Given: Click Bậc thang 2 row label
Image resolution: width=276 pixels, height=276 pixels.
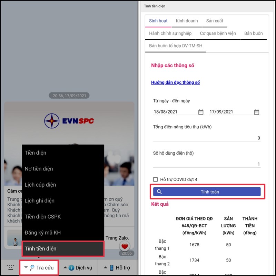Looking at the screenshot, I should click(x=162, y=260).
